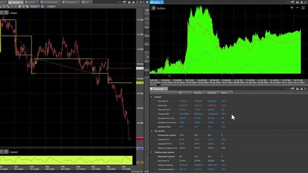
Task: Click the fit-to-screen icon on the profit chart
Action: [x=303, y=8]
